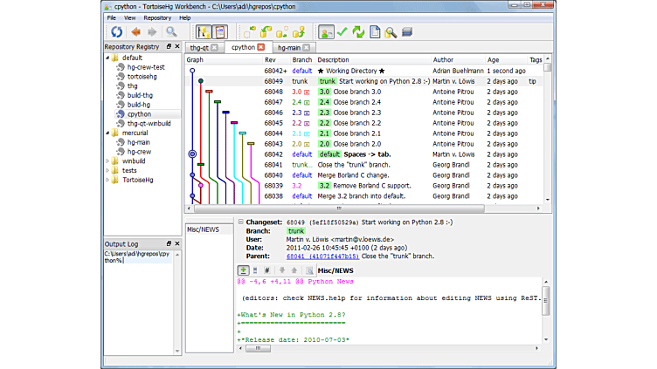Toggle diff mode in file viewer
This screenshot has width=657, height=369.
tap(243, 270)
